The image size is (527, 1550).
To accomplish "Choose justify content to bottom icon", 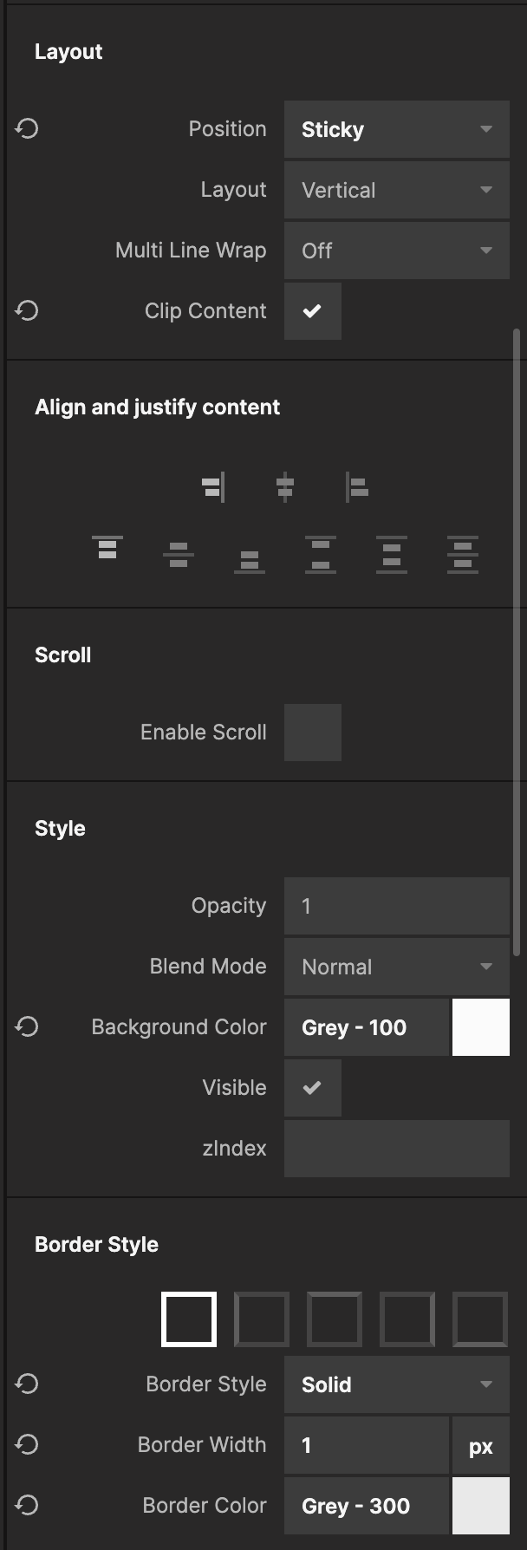I will [x=250, y=560].
